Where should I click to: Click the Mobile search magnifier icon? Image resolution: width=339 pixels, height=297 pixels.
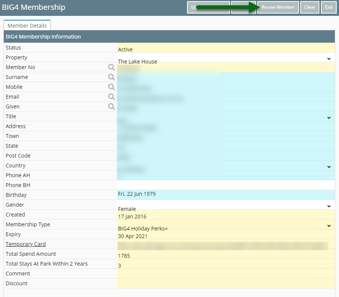click(x=111, y=87)
